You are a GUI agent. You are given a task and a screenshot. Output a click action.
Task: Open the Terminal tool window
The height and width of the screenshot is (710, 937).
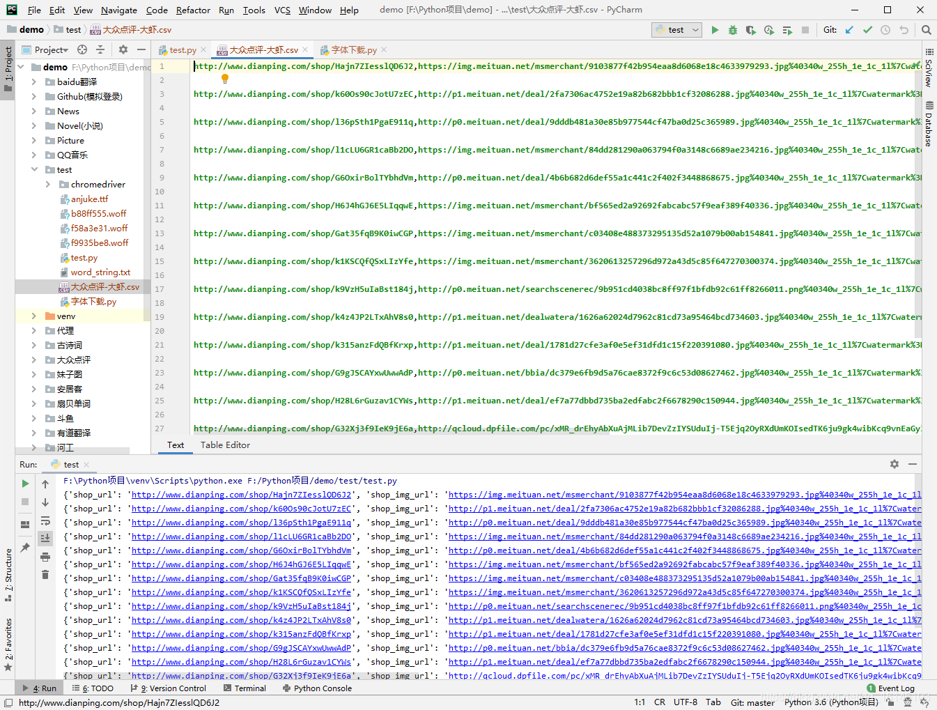[x=245, y=688]
